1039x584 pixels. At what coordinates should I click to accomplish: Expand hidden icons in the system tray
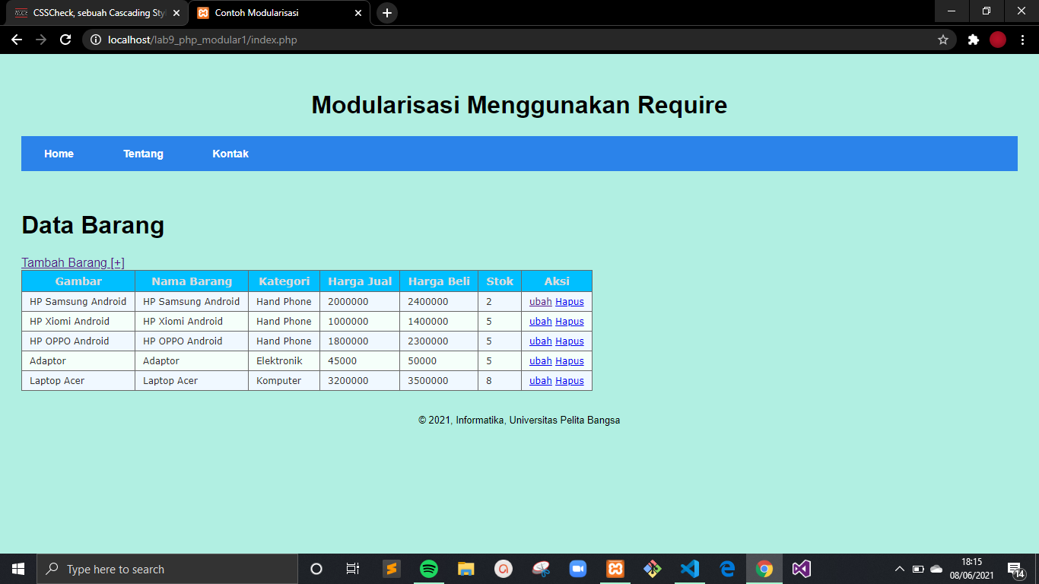[898, 568]
